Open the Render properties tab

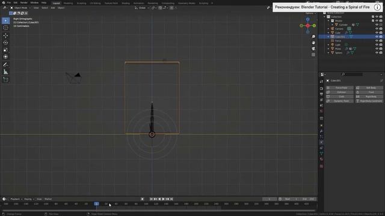(321, 89)
